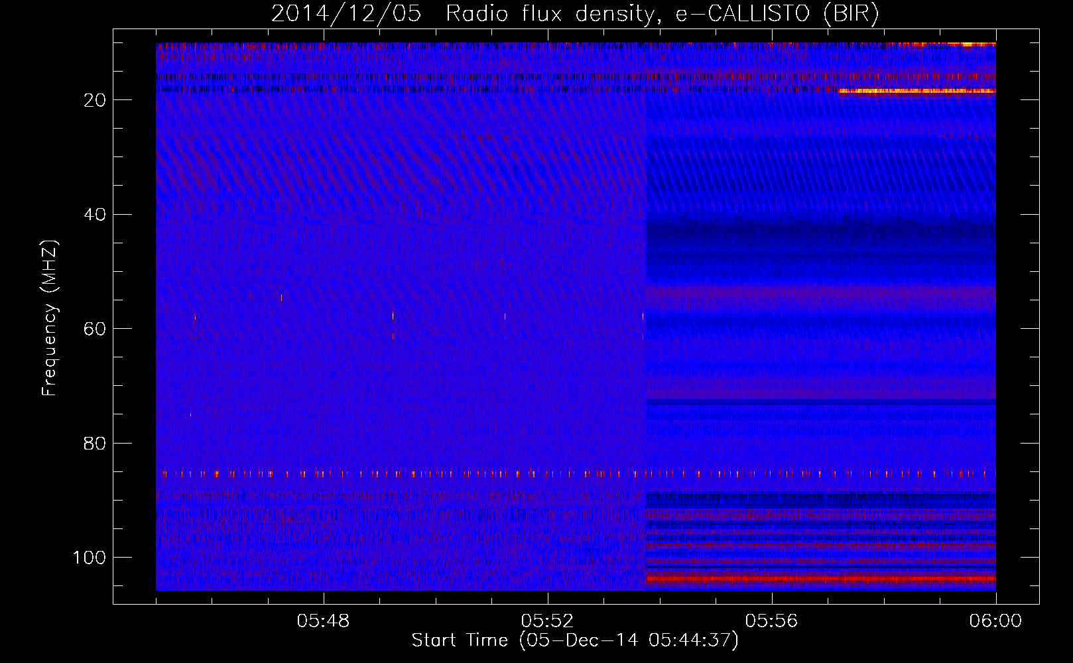This screenshot has height=663, width=1073.
Task: Click the 06:00 time tick label
Action: coord(995,621)
